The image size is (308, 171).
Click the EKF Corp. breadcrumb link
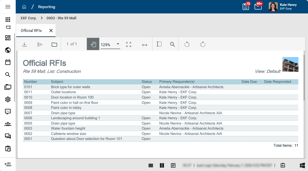[x=29, y=18]
